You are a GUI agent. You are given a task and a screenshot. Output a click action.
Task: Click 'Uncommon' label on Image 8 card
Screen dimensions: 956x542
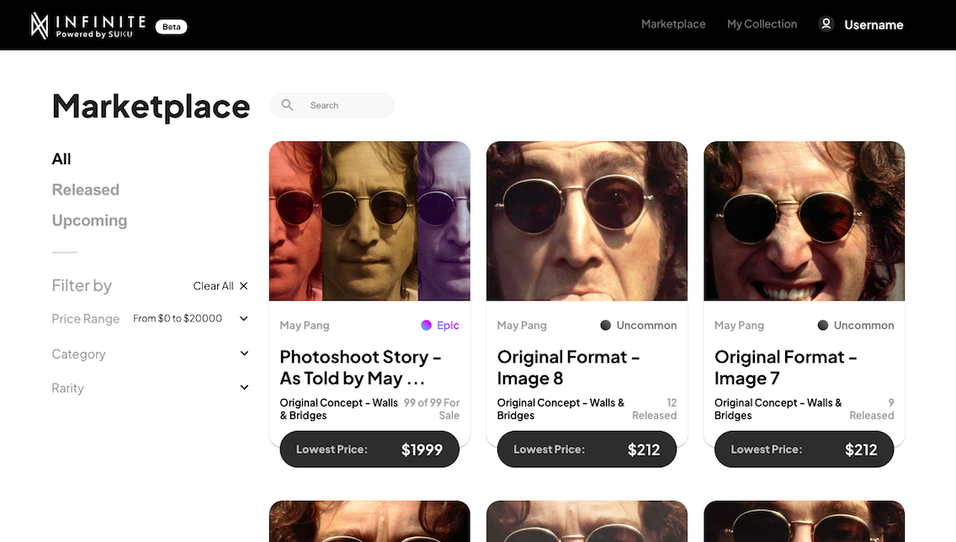pos(646,326)
